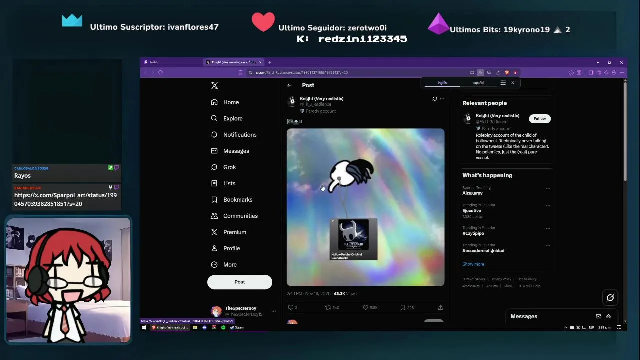
Task: Open the Alzugaray trending topic
Action: [x=472, y=193]
